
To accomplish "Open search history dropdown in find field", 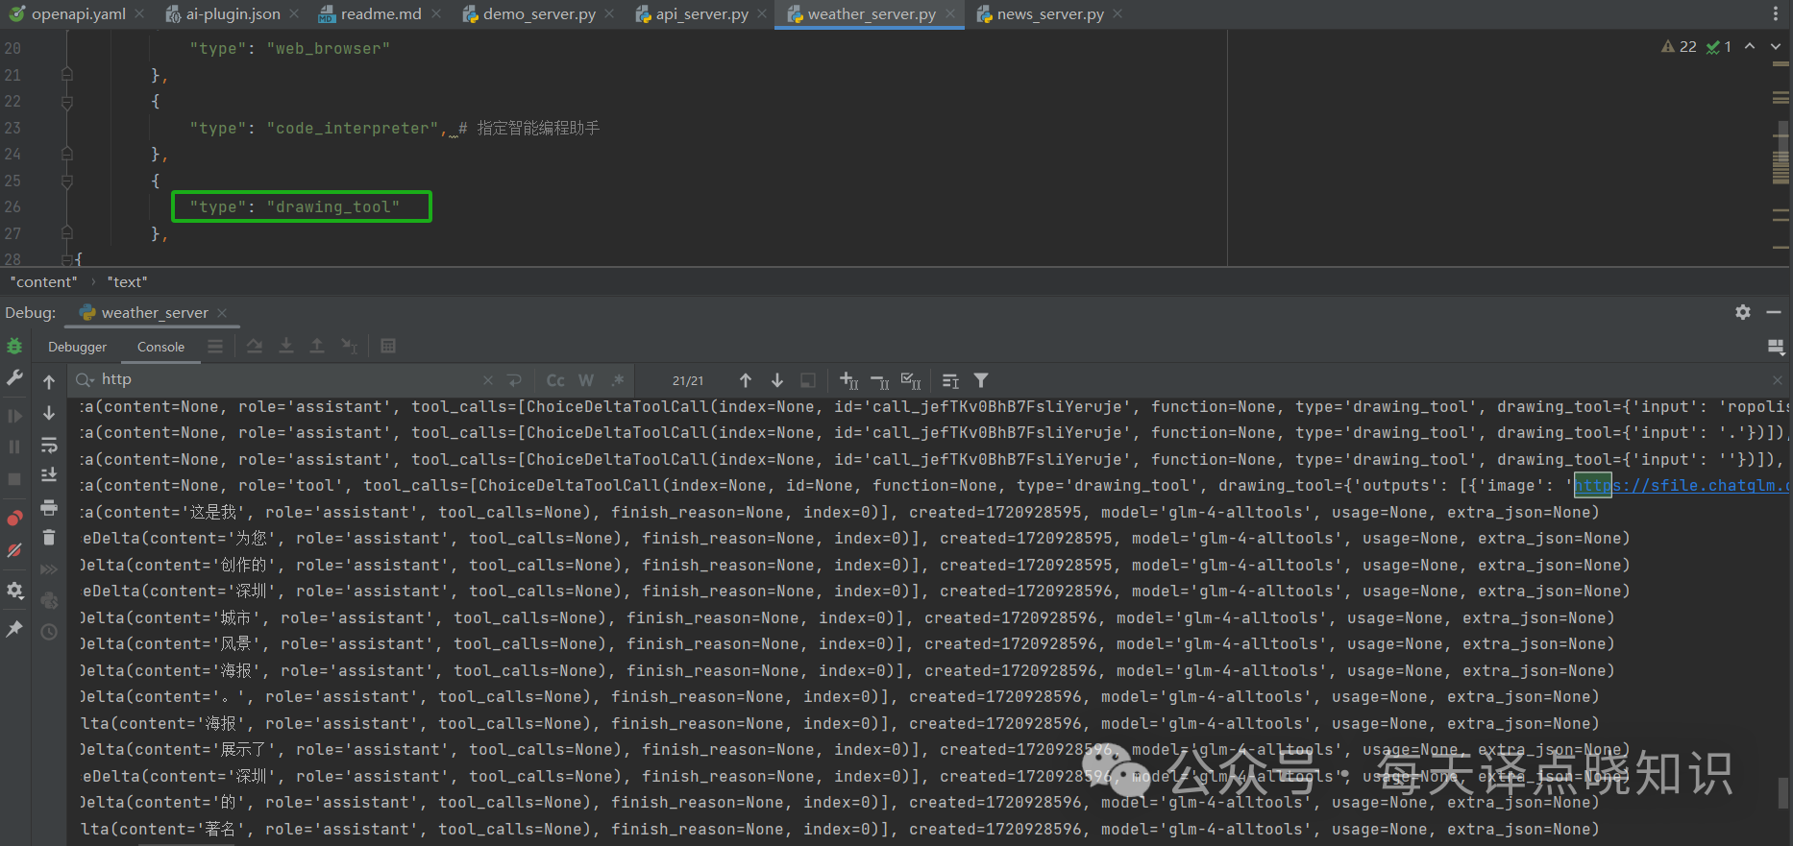I will 85,380.
